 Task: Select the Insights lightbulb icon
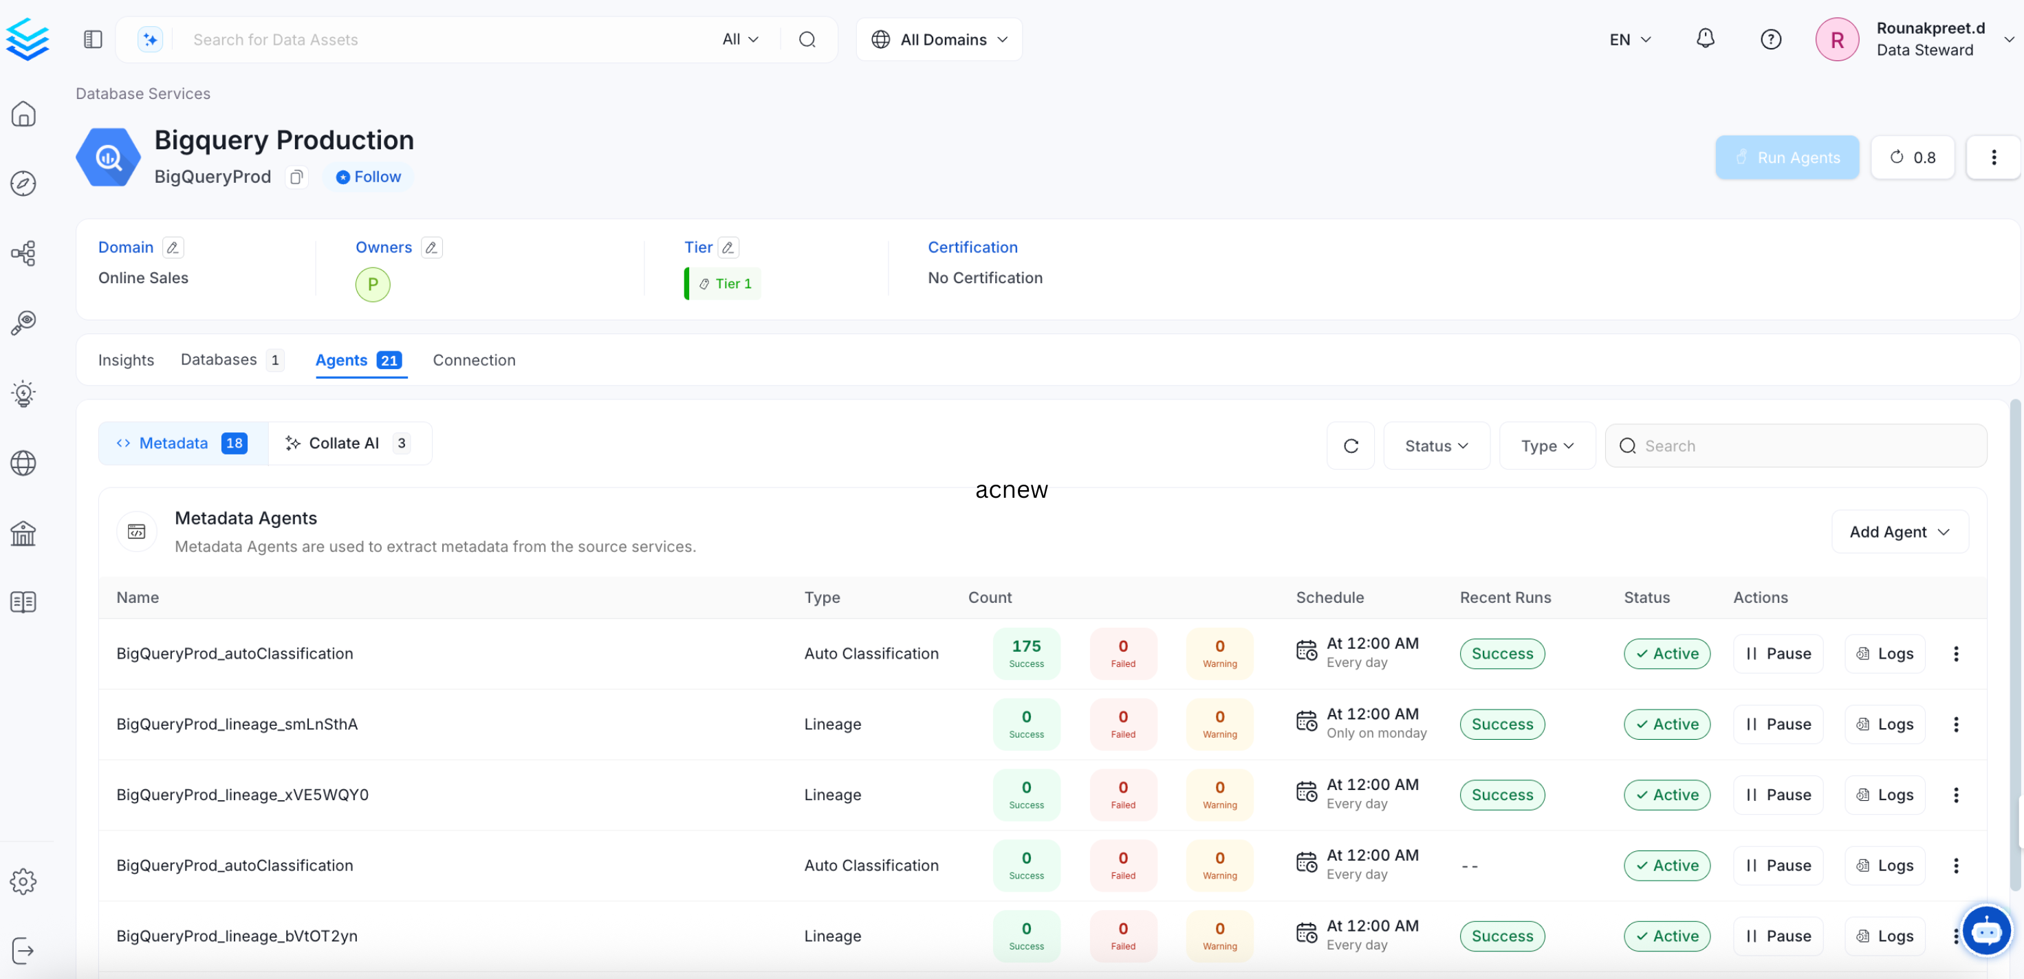[23, 394]
